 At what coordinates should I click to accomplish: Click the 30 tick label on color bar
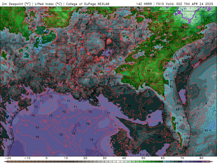[105, 158]
